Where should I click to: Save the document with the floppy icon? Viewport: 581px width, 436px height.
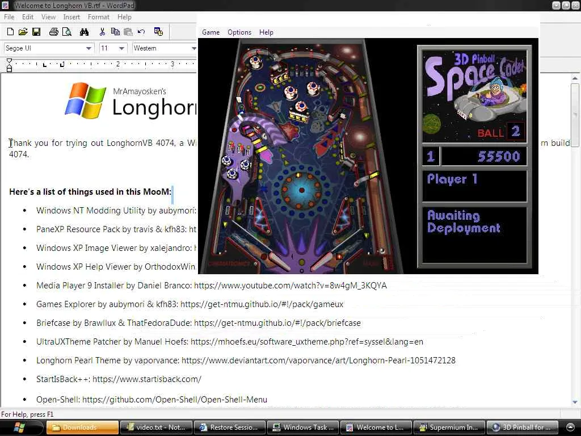[x=36, y=32]
